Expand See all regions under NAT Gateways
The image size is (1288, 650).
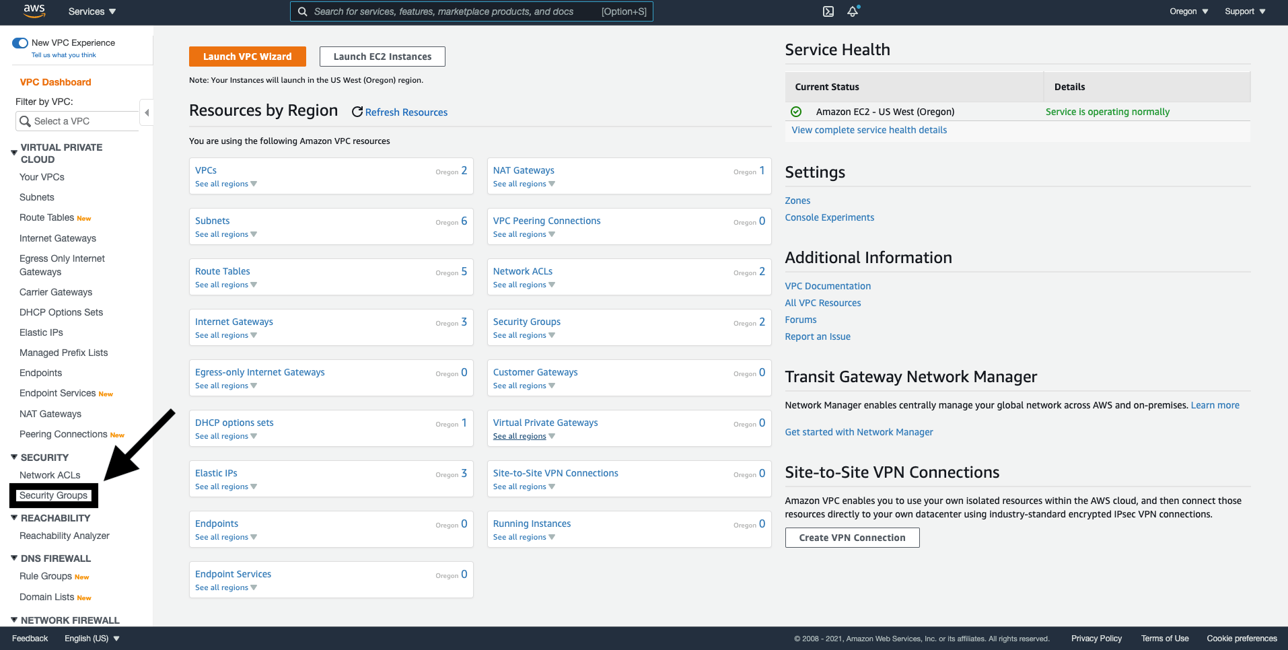coord(524,184)
